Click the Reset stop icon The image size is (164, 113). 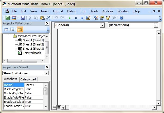82,18
